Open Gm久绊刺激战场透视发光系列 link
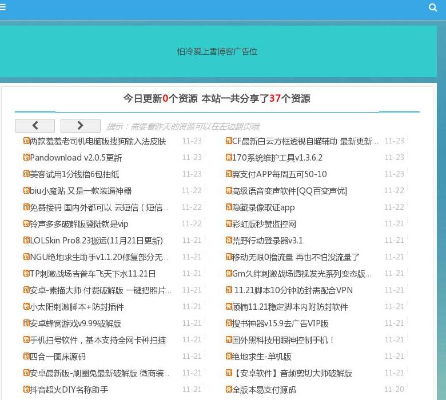 [302, 274]
